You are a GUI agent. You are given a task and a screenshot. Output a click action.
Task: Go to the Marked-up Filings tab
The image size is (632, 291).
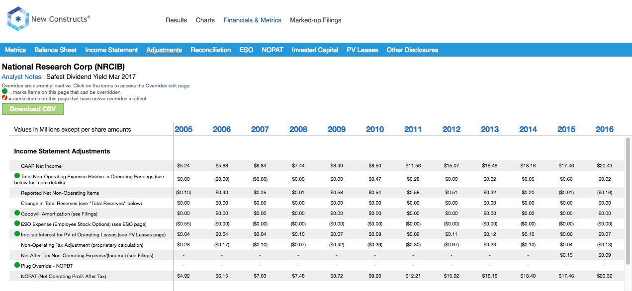pyautogui.click(x=316, y=20)
